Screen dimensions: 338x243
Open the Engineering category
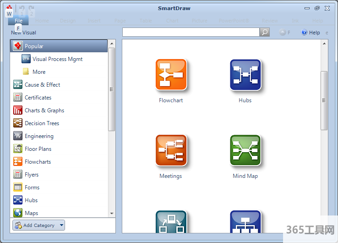point(39,136)
